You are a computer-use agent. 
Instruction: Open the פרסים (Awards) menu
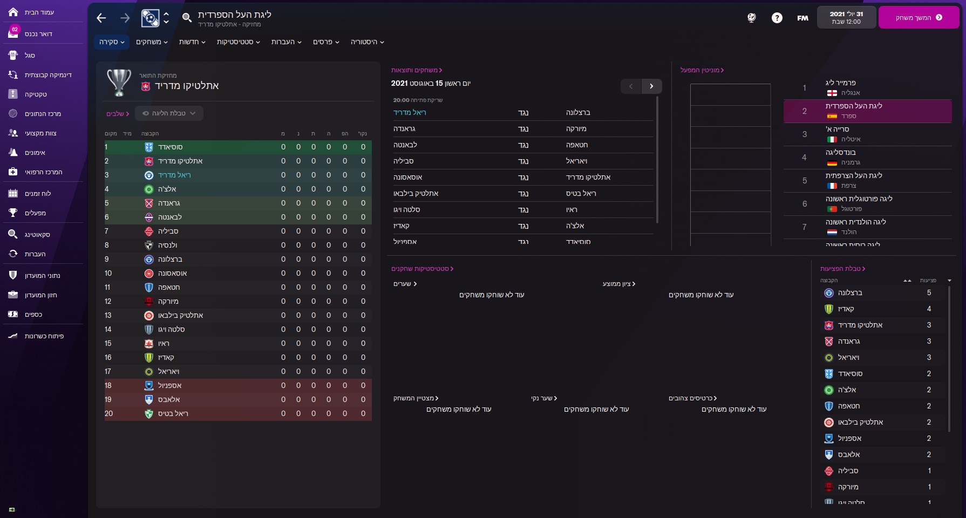[326, 42]
